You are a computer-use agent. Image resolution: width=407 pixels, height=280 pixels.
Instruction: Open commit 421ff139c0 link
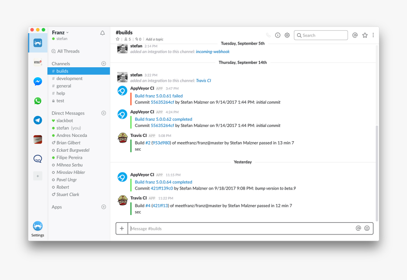(x=162, y=188)
